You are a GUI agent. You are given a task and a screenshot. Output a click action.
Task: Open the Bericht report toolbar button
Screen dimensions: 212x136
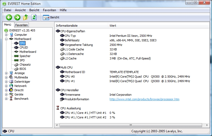point(51,17)
